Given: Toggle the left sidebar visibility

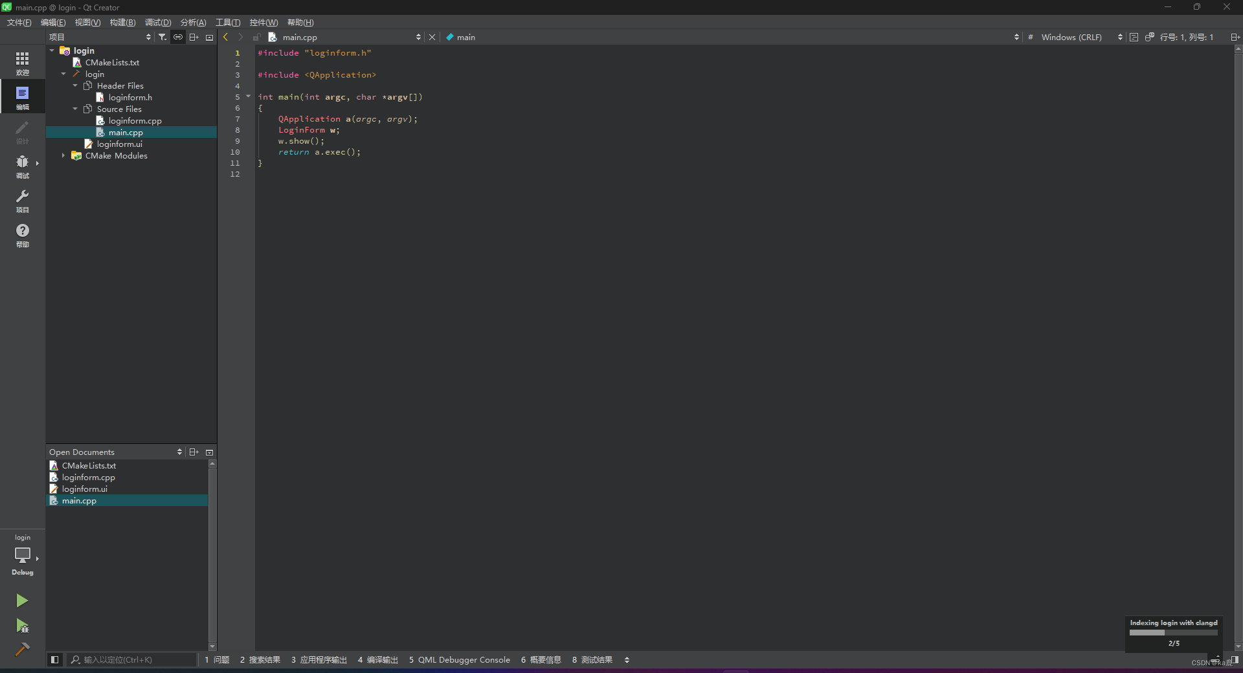Looking at the screenshot, I should 54,659.
